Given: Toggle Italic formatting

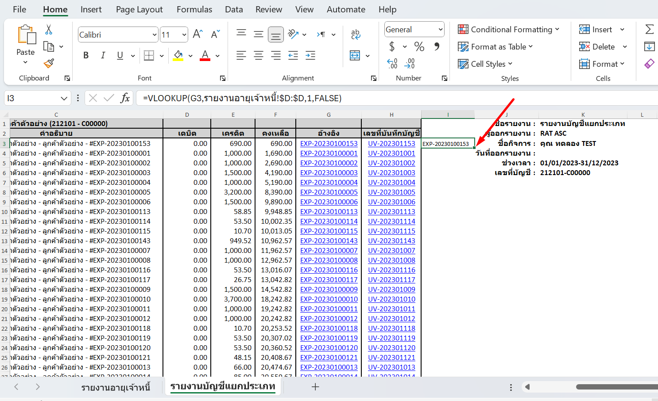Looking at the screenshot, I should point(103,55).
